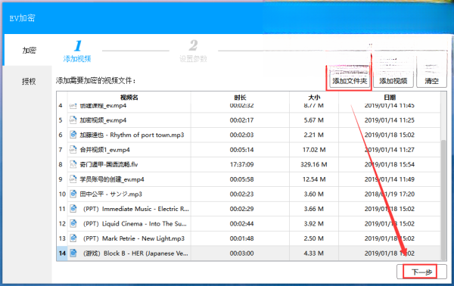Click the audio icon of Liquid Cinema row

73,223
